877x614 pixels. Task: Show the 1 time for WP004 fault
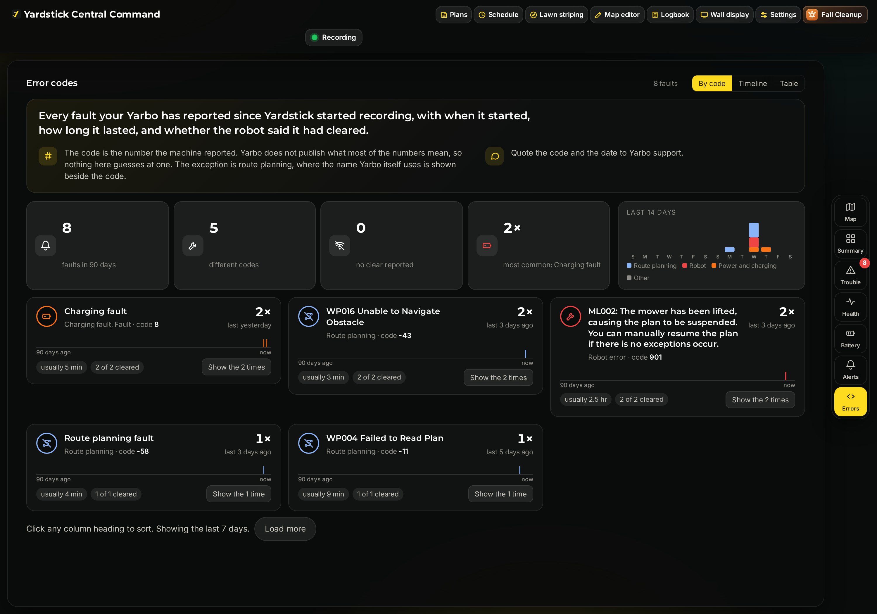[x=500, y=494]
